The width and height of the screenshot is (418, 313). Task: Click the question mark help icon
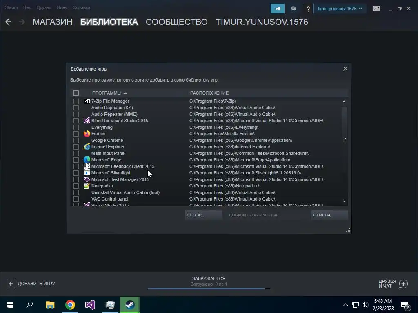[x=308, y=9]
